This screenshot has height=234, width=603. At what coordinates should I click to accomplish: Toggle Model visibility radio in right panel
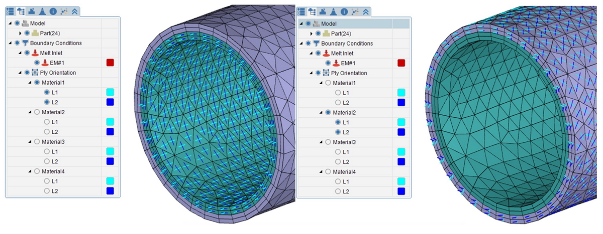[x=308, y=24]
